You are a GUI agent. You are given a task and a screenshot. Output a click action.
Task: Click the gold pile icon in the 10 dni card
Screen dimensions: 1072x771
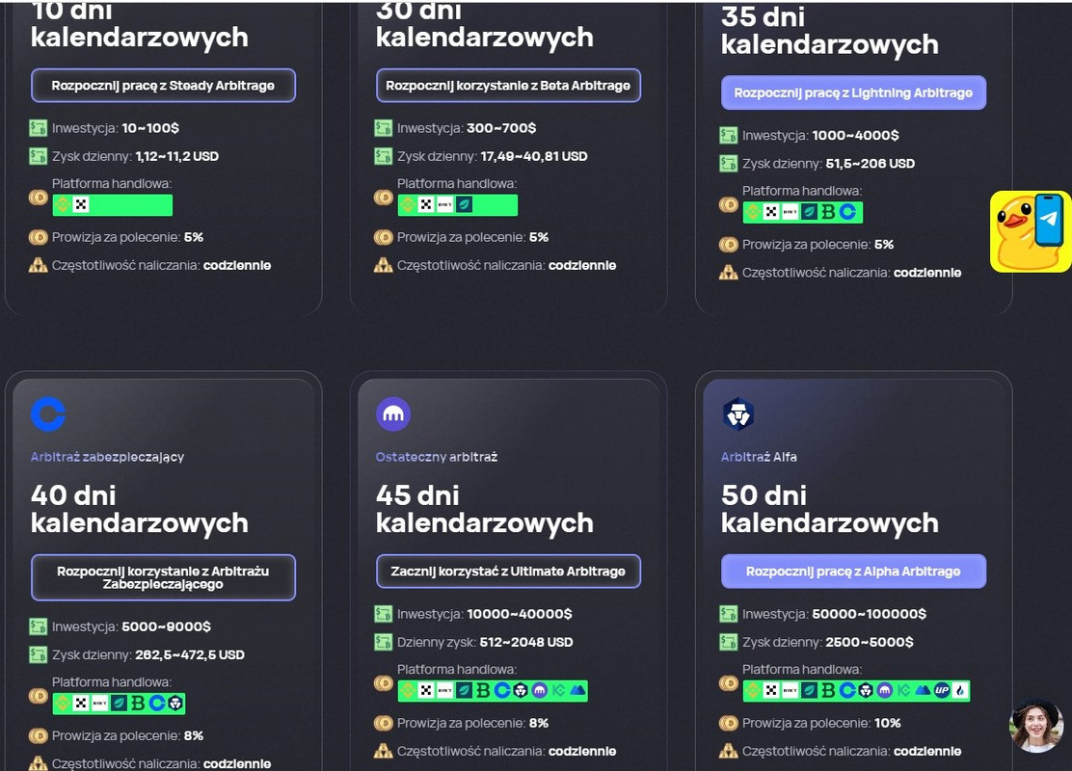coord(39,265)
